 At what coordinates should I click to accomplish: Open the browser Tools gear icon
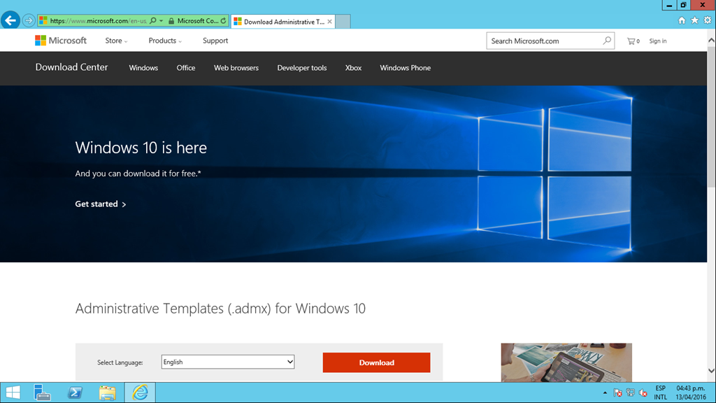pyautogui.click(x=707, y=20)
